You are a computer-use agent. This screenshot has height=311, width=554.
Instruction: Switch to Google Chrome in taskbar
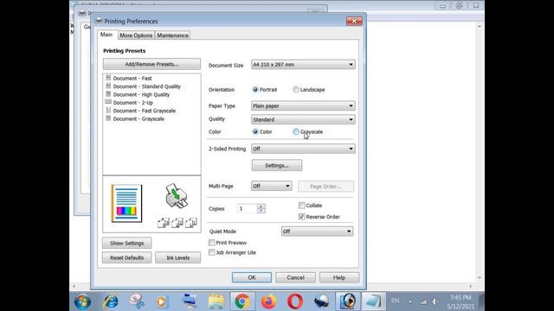242,301
